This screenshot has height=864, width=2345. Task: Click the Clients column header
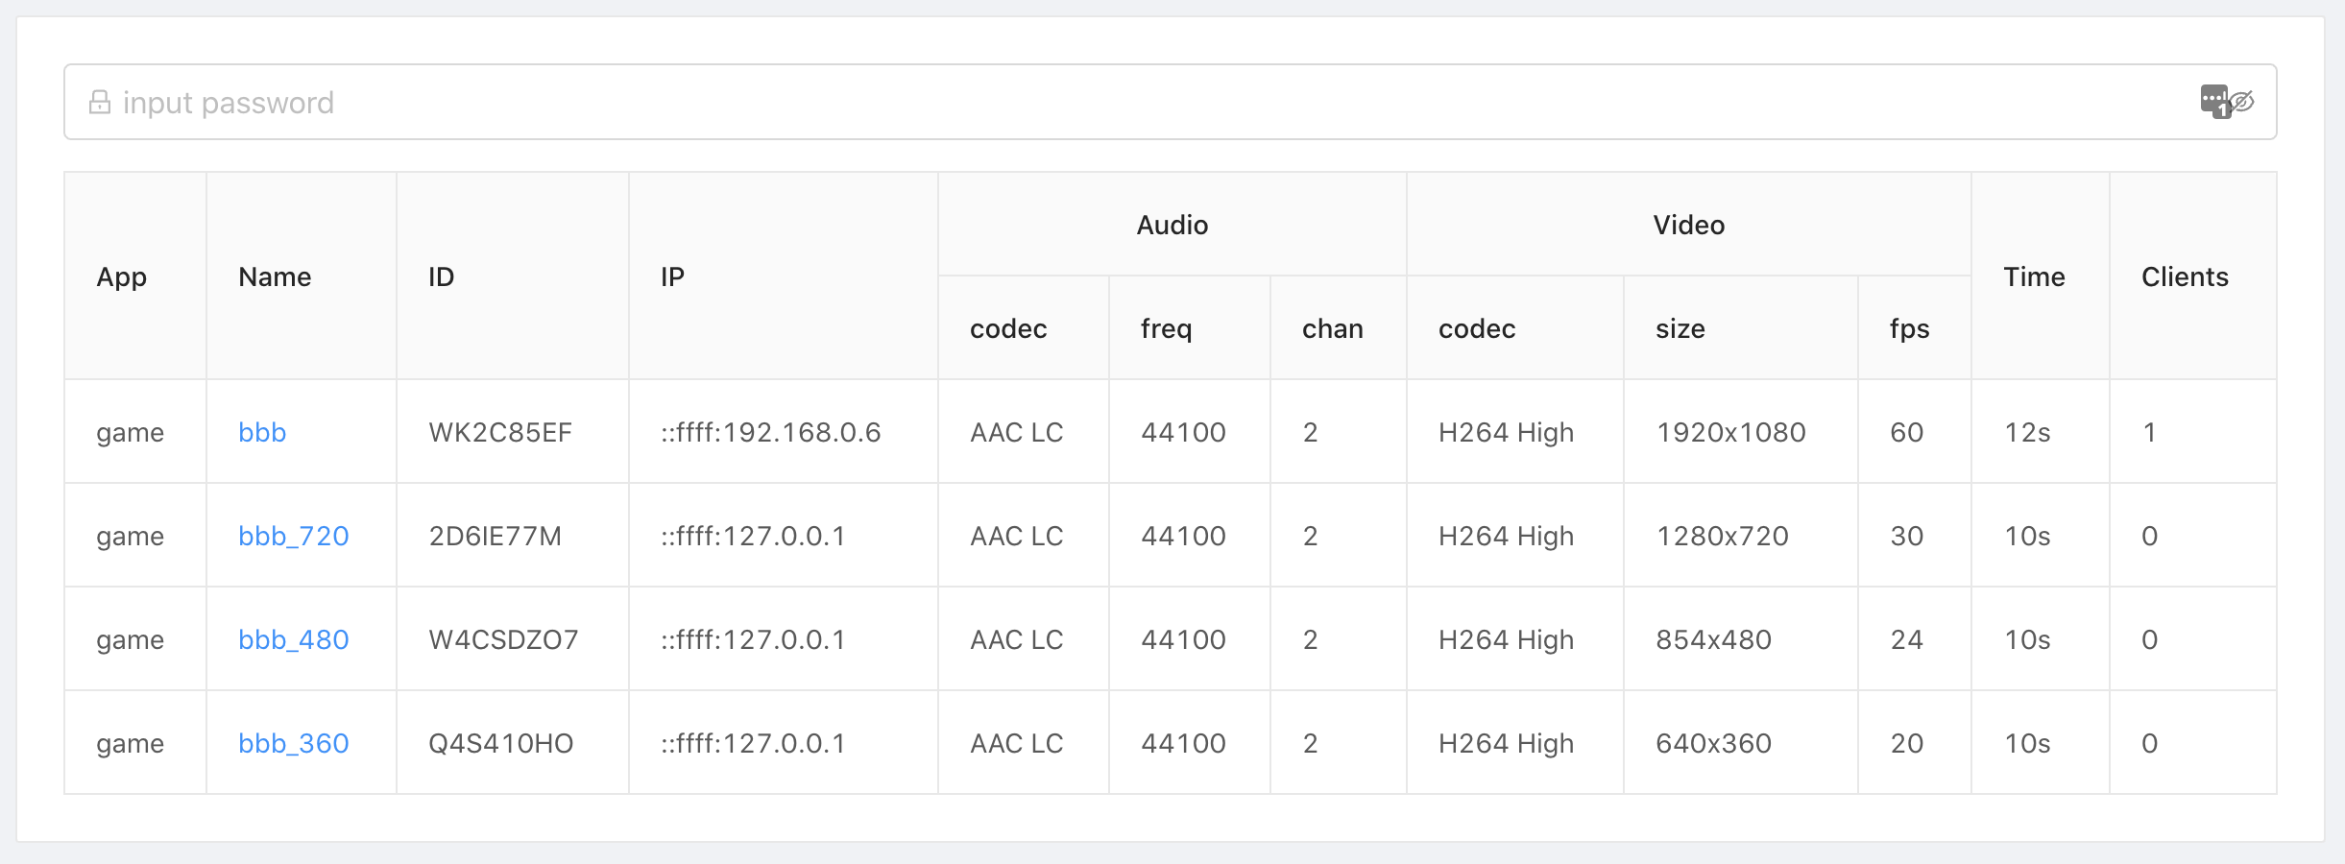point(2185,276)
